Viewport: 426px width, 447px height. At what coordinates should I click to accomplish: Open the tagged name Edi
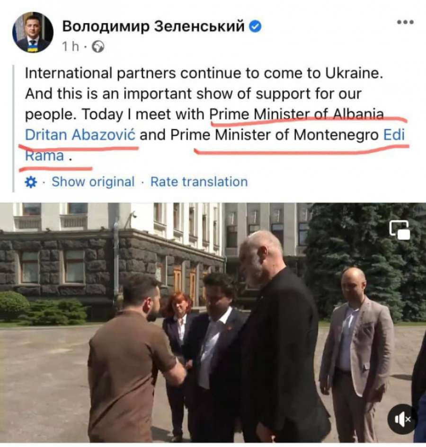[x=394, y=135]
